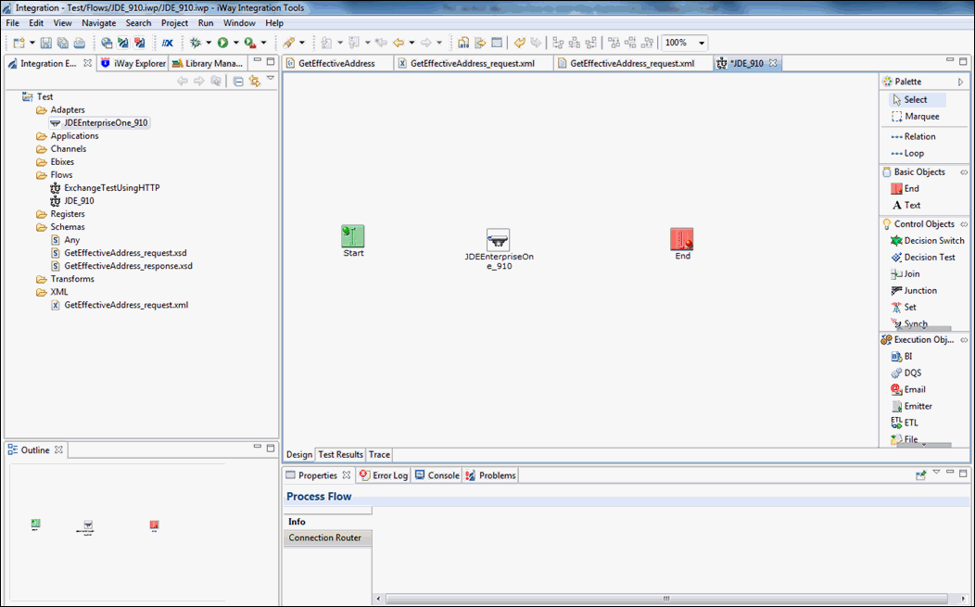
Task: Select the Connection Router properties section
Action: click(x=328, y=538)
